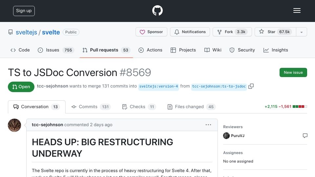View the Insights tab

click(276, 50)
